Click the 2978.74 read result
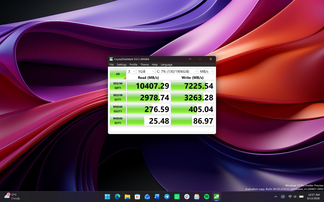The width and height of the screenshot is (324, 202). tap(148, 97)
